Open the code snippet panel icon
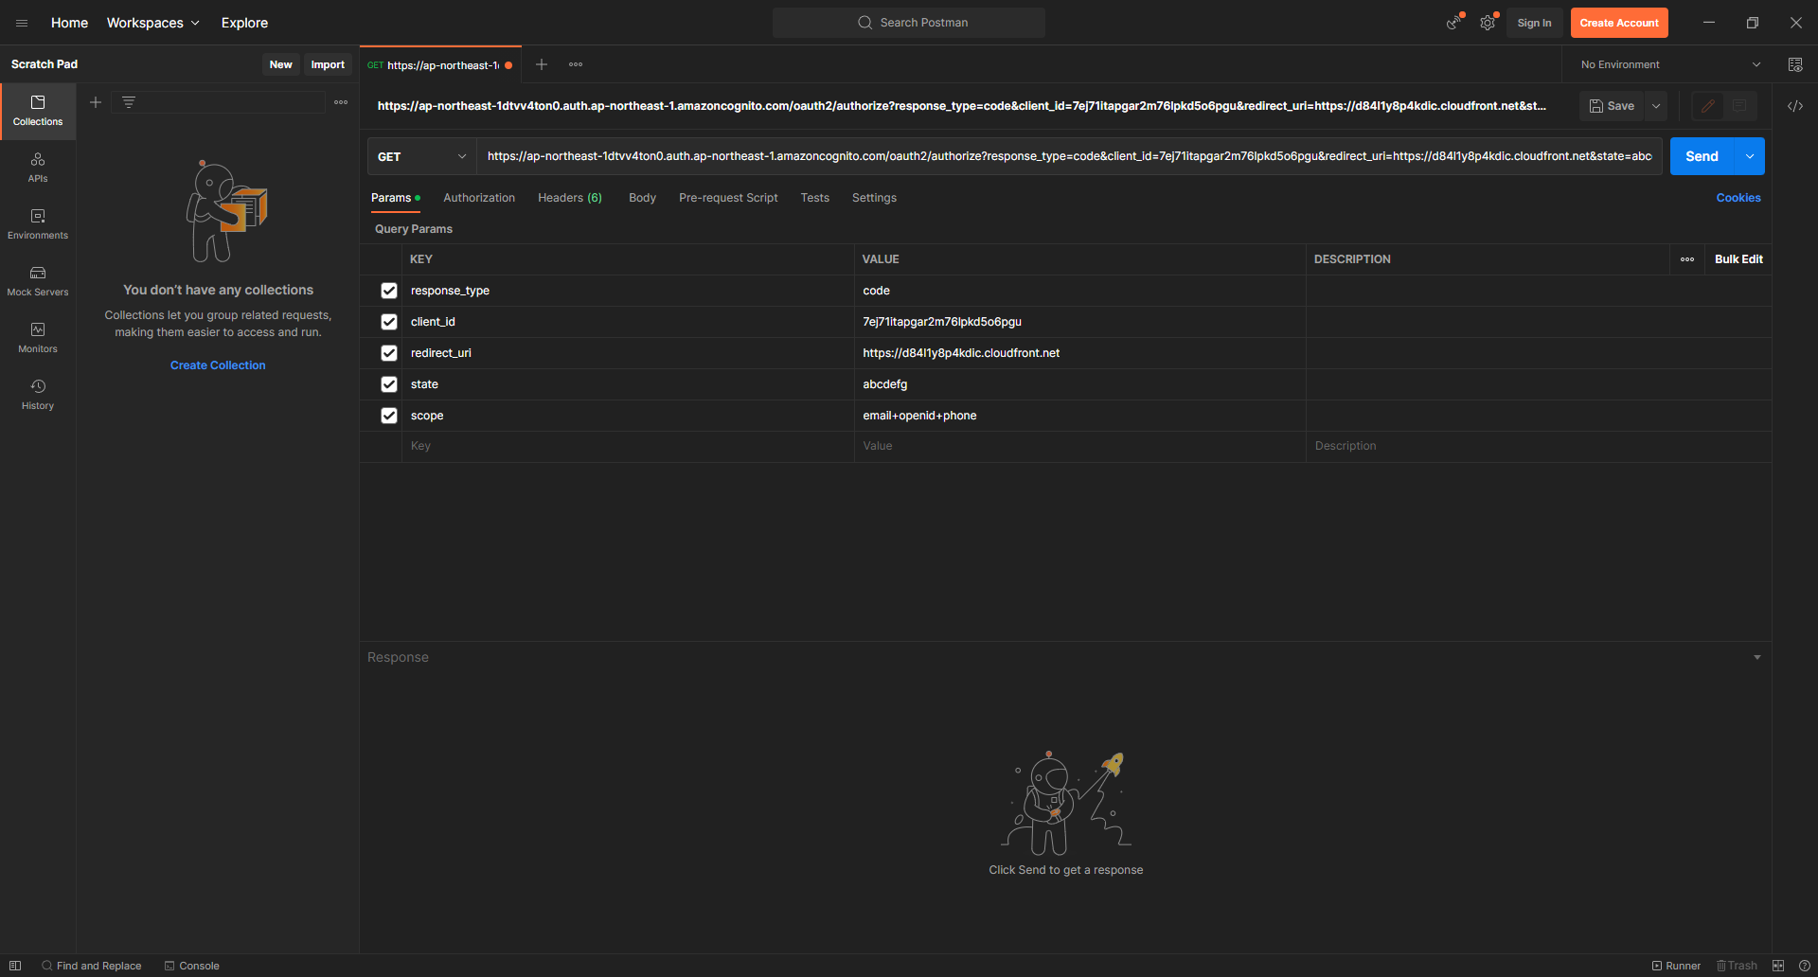 click(x=1795, y=106)
